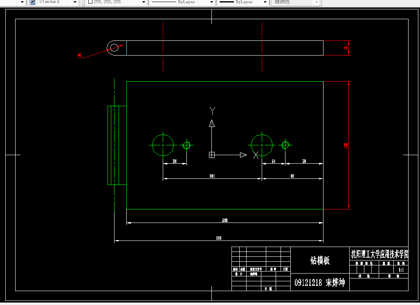Open the 255, 255, 255 color dropdown

(x=144, y=2)
